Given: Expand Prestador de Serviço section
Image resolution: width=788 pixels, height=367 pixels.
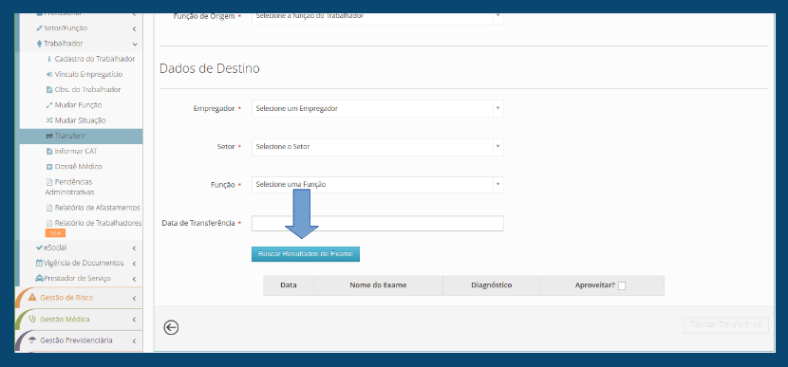Looking at the screenshot, I should [135, 279].
